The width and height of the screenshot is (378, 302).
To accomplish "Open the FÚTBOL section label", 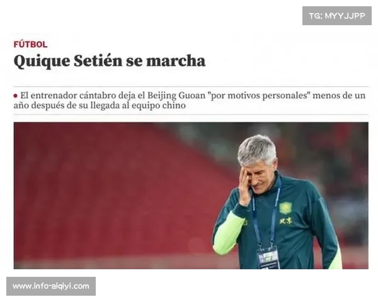I will coord(30,45).
